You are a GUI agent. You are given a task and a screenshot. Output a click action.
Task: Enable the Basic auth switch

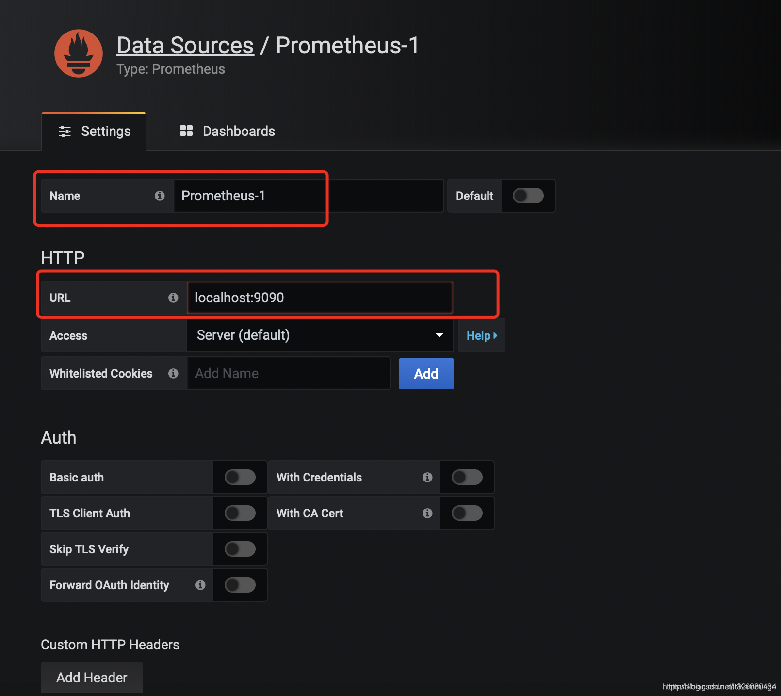240,477
